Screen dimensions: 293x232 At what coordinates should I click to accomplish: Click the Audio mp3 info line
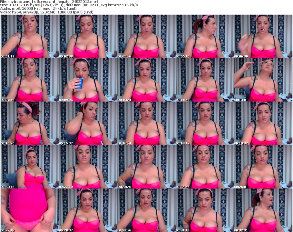coord(38,9)
